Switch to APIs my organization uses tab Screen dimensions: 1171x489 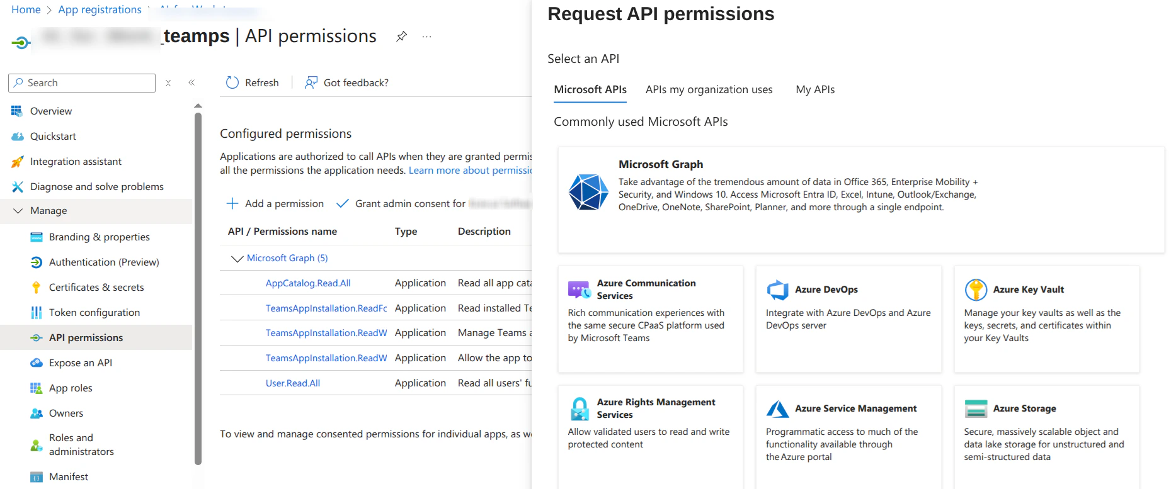[709, 90]
